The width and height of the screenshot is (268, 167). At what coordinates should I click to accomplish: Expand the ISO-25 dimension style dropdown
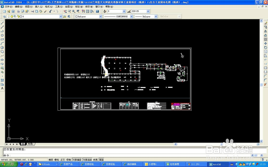(x=148, y=11)
